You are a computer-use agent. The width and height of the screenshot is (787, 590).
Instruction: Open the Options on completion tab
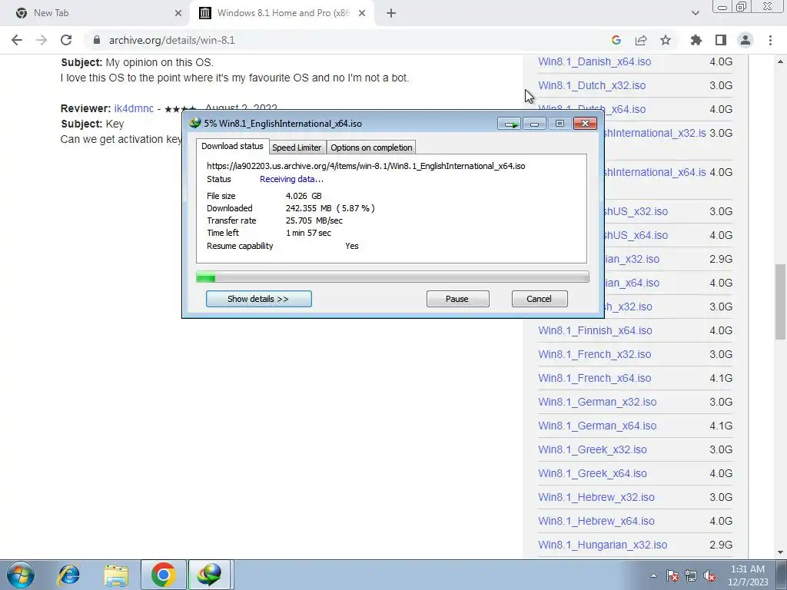tap(371, 147)
